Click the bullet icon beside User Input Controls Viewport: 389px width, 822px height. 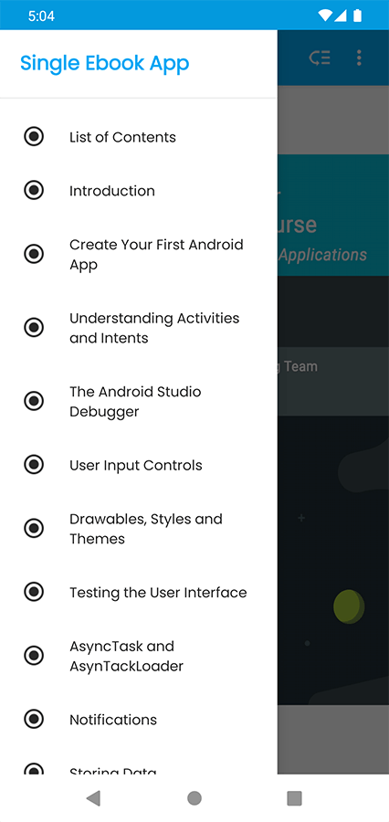(34, 465)
